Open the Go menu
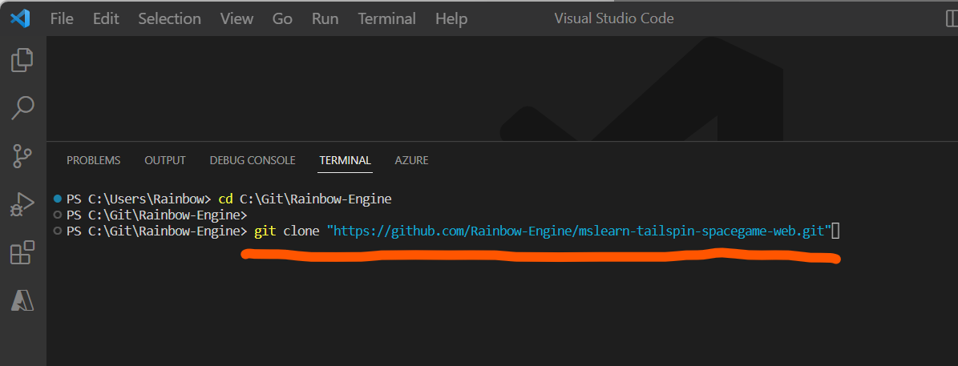This screenshot has width=958, height=366. coord(282,19)
